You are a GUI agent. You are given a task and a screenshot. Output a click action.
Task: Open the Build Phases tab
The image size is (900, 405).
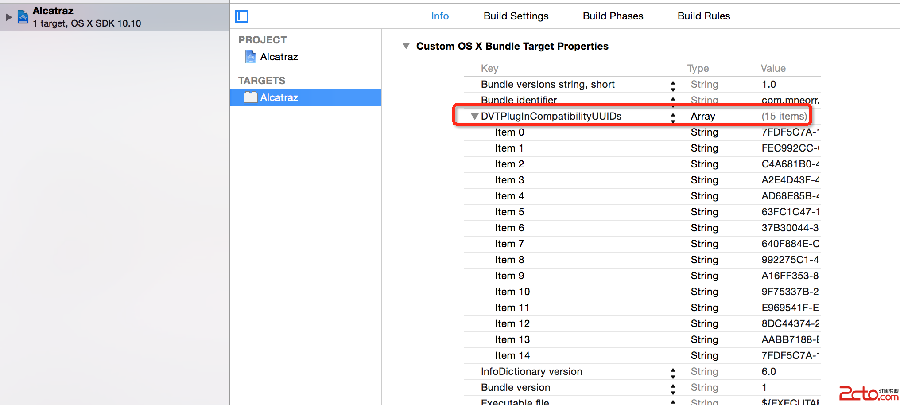[613, 16]
